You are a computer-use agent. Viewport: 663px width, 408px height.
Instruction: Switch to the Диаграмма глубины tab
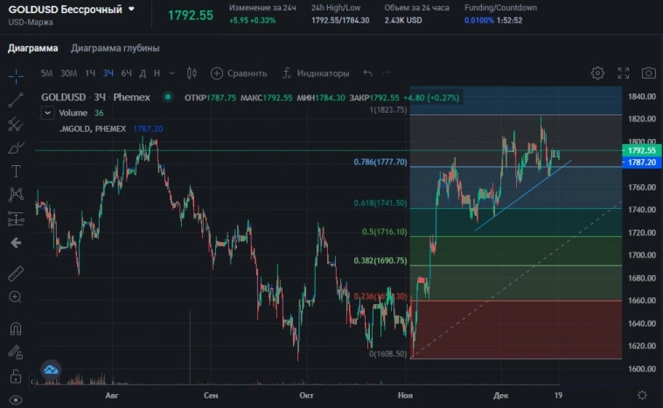[x=115, y=48]
